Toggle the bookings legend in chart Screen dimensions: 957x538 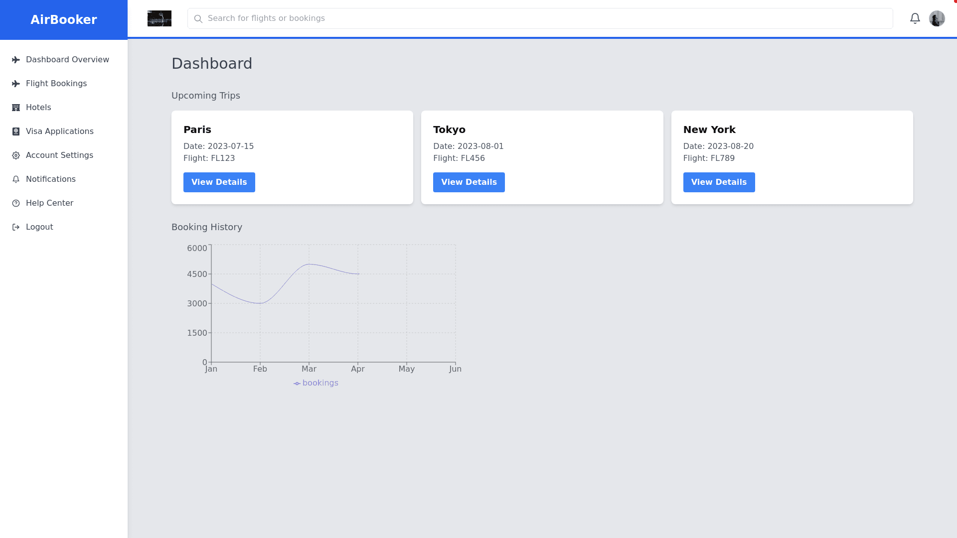pos(316,383)
